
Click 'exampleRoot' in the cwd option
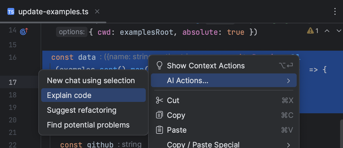click(x=147, y=32)
